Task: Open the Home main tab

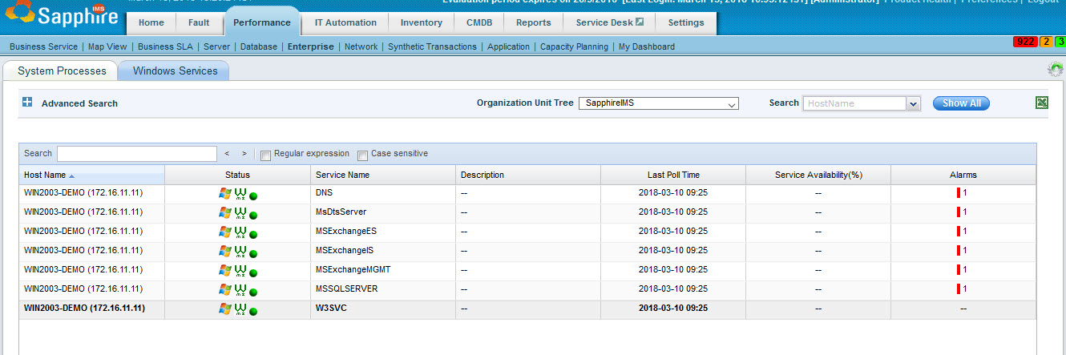Action: tap(151, 22)
